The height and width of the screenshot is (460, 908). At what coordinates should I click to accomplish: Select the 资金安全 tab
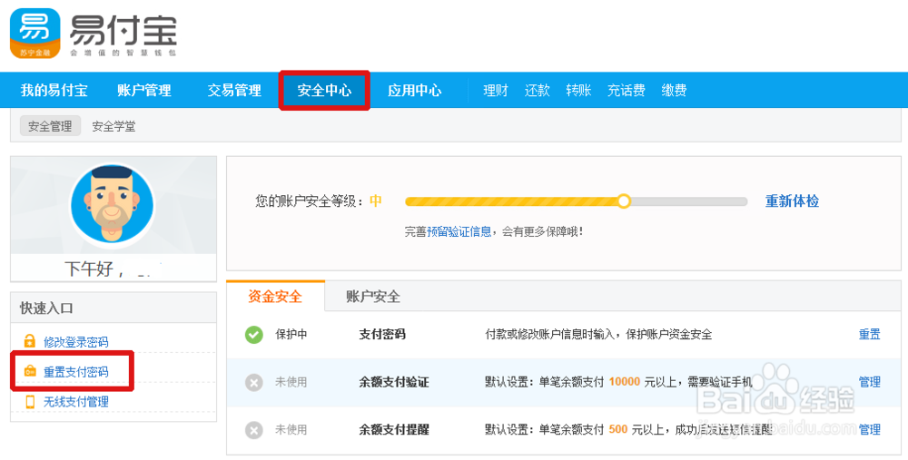[275, 297]
